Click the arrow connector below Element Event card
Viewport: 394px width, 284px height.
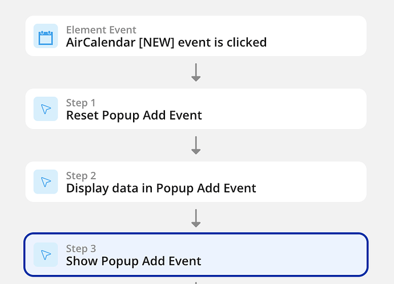click(196, 72)
